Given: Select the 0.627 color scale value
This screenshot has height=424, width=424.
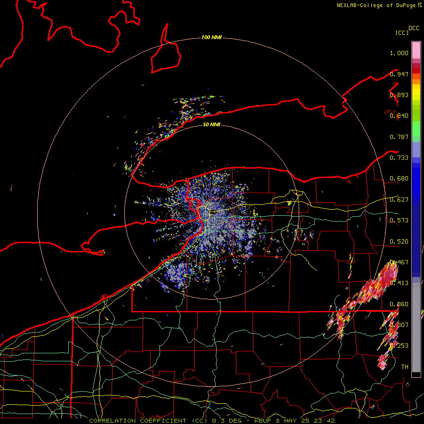Looking at the screenshot, I should (399, 200).
